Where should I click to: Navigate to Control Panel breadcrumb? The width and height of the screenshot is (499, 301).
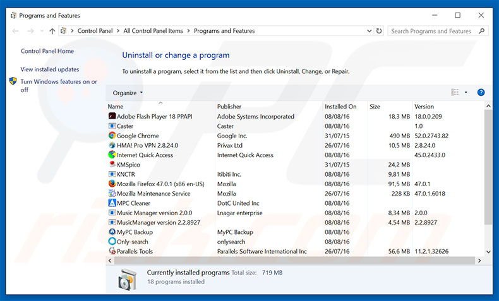coord(95,31)
